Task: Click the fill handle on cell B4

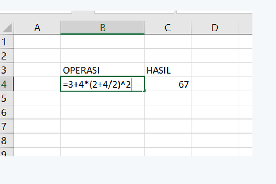Action: click(144, 91)
